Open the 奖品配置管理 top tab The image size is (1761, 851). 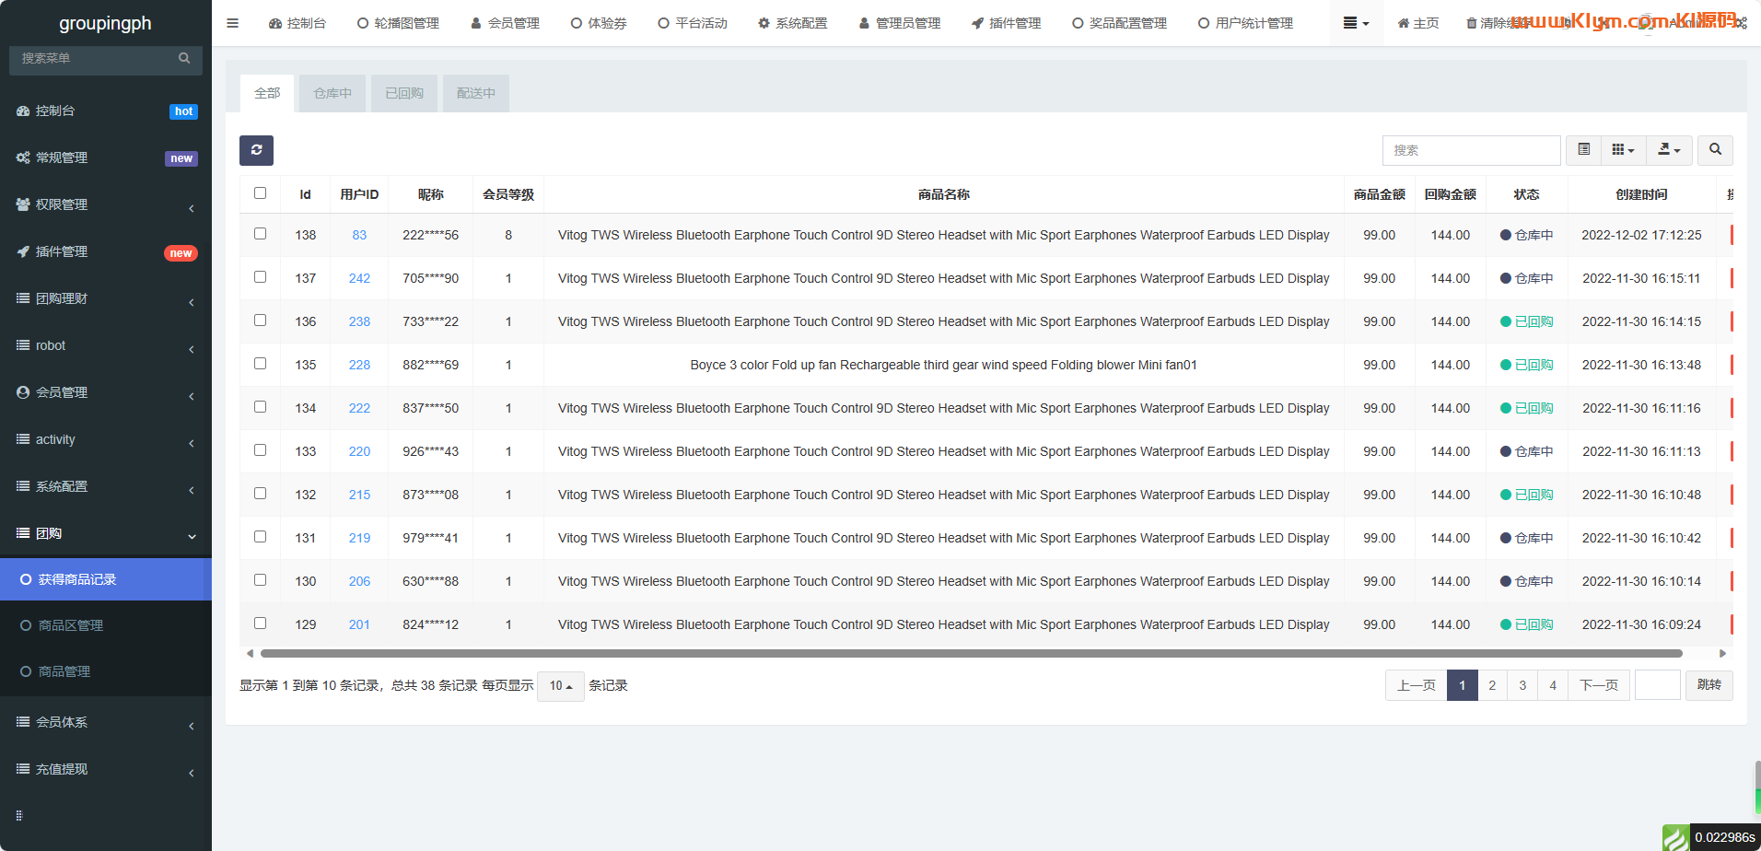(1120, 23)
